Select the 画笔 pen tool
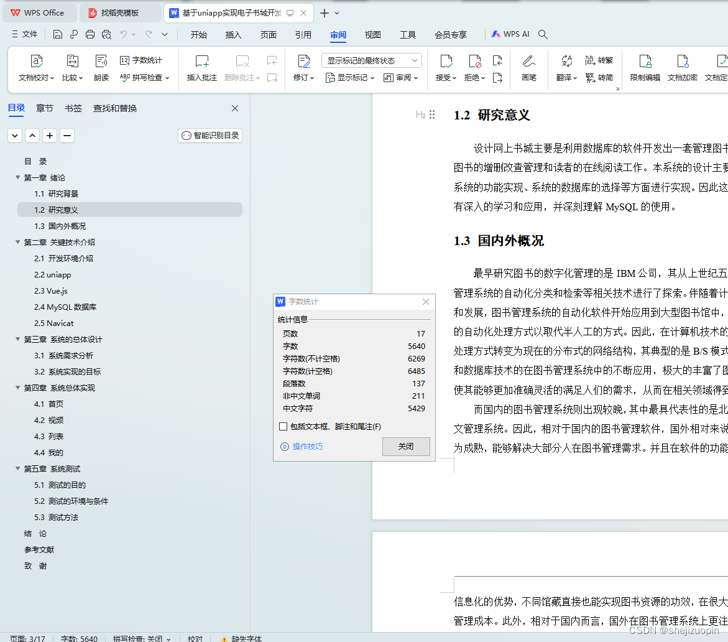Image resolution: width=728 pixels, height=642 pixels. pos(529,68)
